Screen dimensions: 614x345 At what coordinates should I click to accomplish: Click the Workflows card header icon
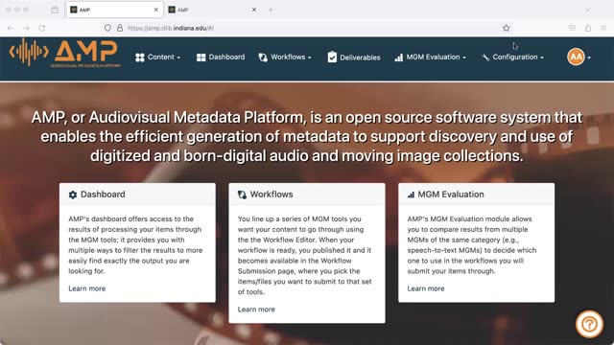point(242,195)
